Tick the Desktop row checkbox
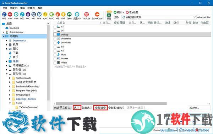This screenshot has width=213, height=134. coord(55,35)
